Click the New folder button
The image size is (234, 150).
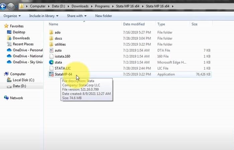(103, 16)
